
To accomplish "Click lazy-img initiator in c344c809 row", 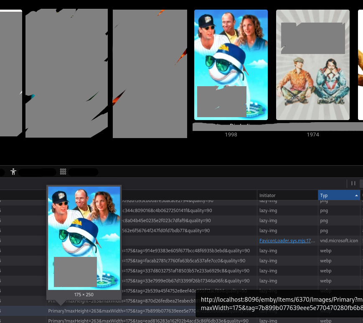I will (x=268, y=210).
